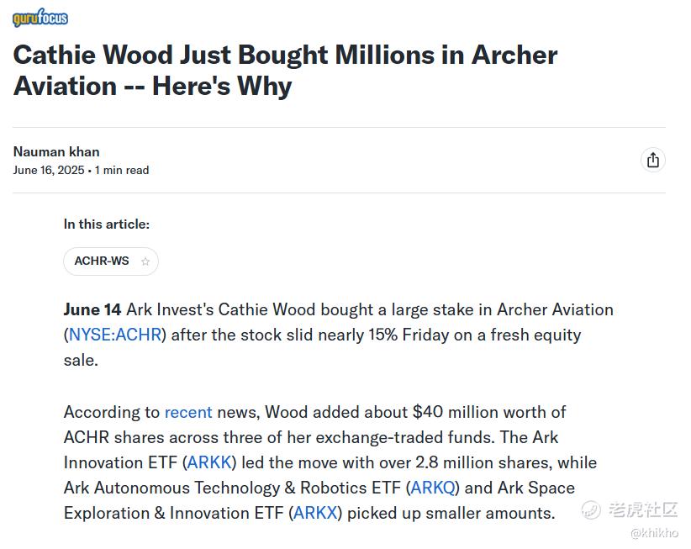The height and width of the screenshot is (549, 691).
Task: Click the @khikho watermark handle
Action: coord(654,532)
